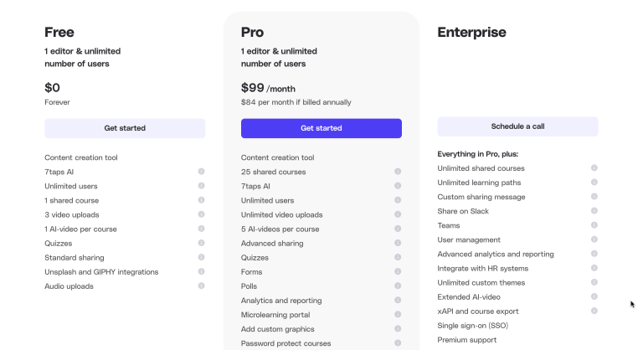
Task: Show info for xAPI and course export
Action: pos(594,311)
